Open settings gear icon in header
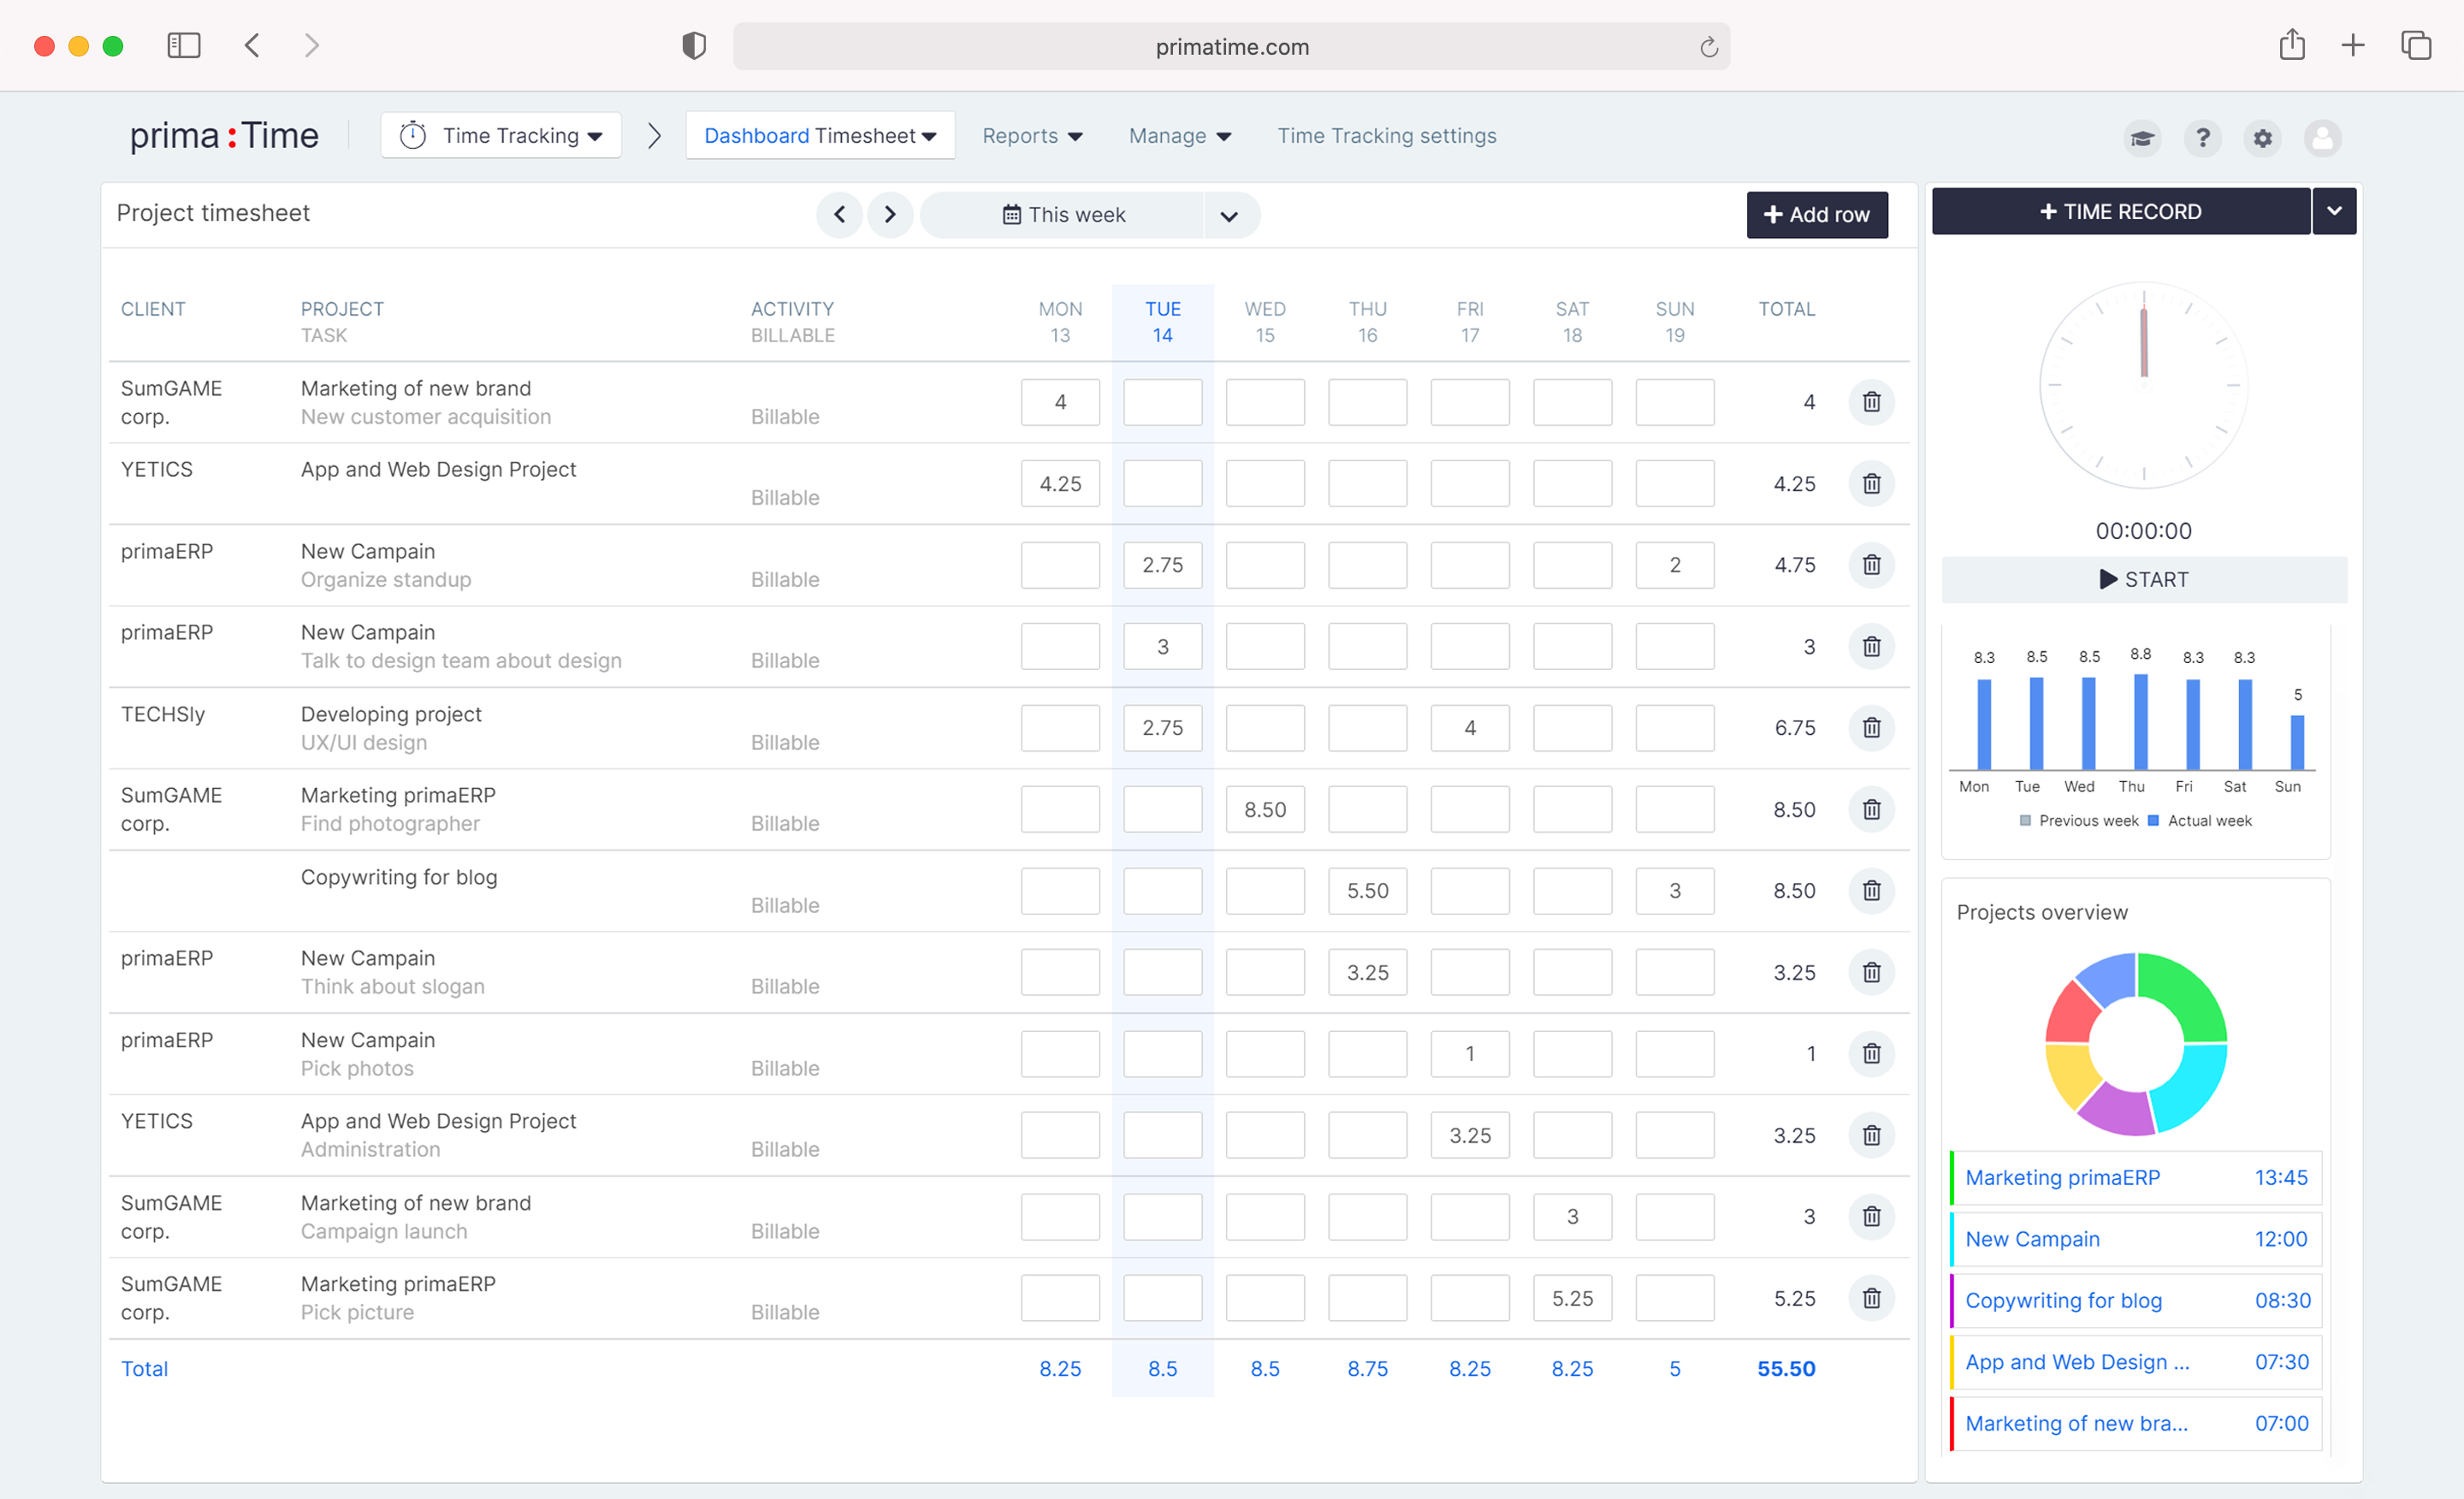This screenshot has width=2464, height=1499. coord(2262,138)
